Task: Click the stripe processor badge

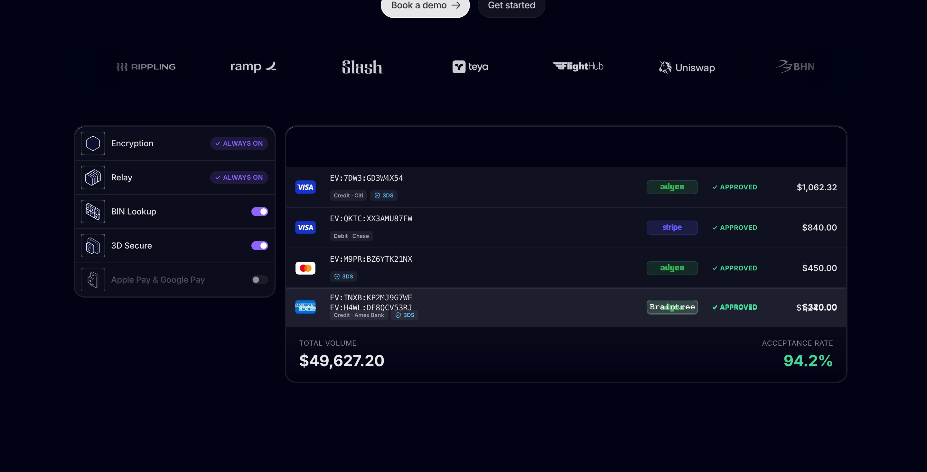Action: click(x=672, y=228)
